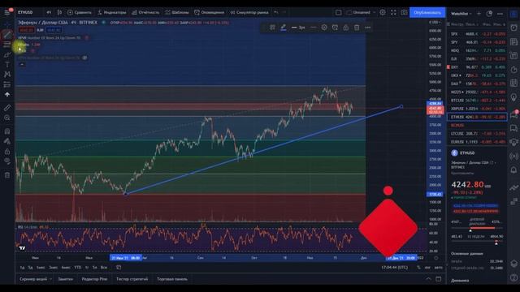Open the ETHUSD symbol search field
This screenshot has height=292, width=520.
(25, 12)
